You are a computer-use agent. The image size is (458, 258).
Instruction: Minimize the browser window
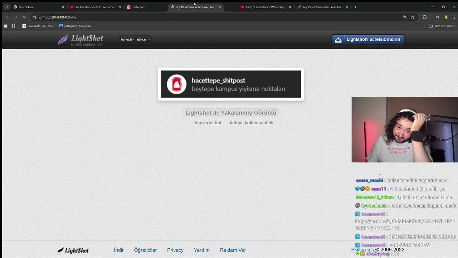pyautogui.click(x=432, y=7)
